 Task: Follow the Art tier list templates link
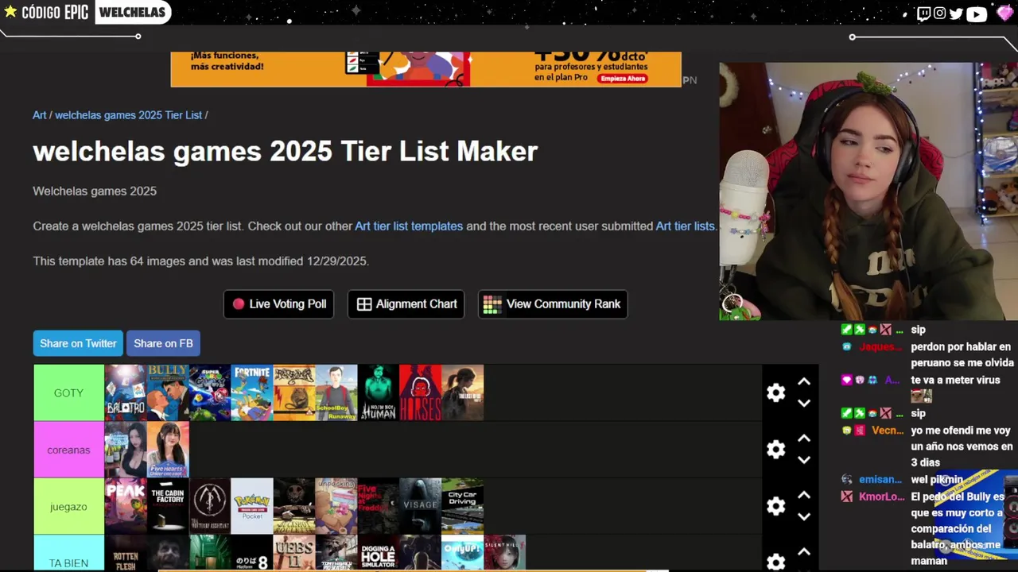409,226
